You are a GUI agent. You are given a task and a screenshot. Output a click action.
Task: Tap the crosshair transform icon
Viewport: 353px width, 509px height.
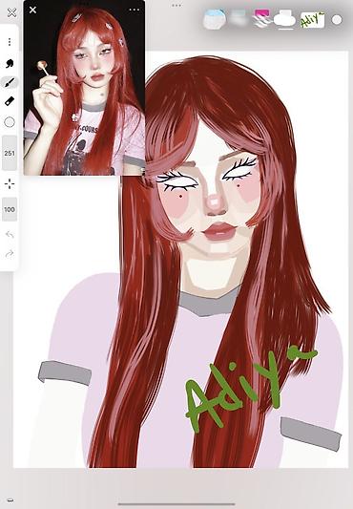(10, 183)
